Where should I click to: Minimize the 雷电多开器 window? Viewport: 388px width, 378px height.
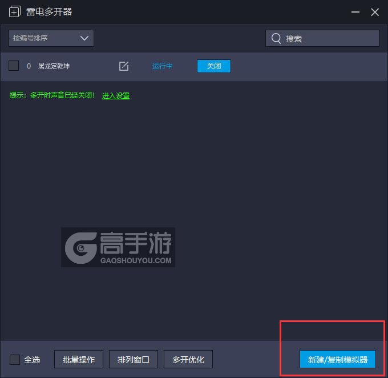coord(355,12)
